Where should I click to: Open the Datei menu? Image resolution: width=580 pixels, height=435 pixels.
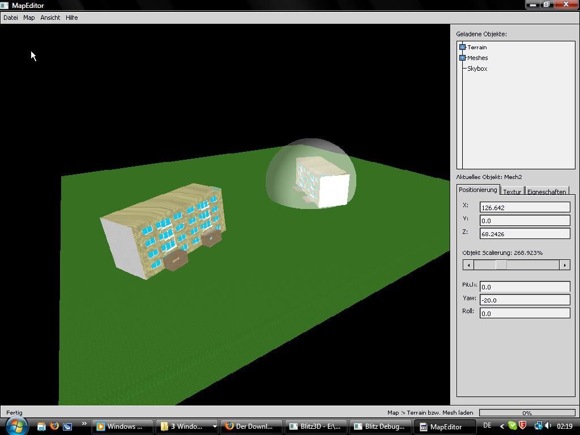[x=11, y=18]
